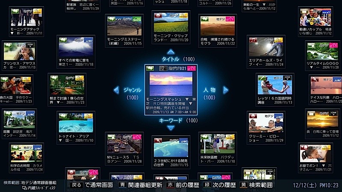Click red face icon on モーニング・クリップランド card
This screenshot has height=192, width=342.
coord(158,16)
